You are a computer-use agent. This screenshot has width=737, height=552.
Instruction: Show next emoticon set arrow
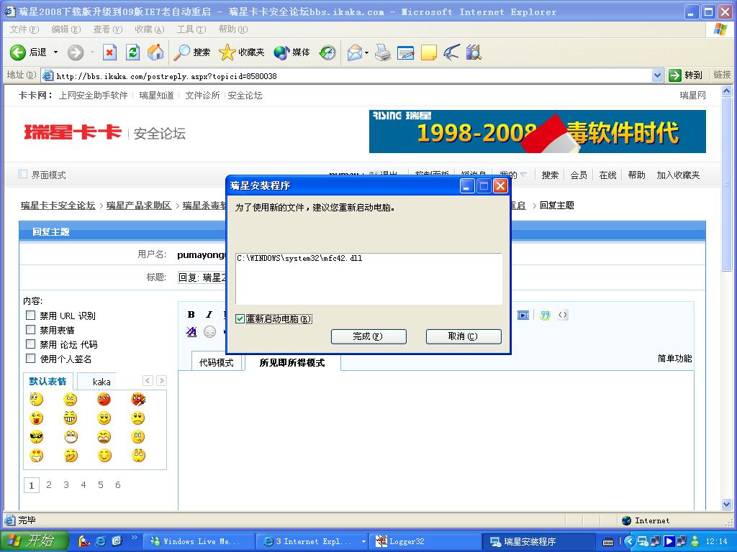pos(161,380)
